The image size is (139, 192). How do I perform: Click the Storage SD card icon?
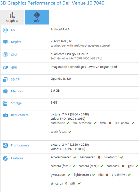[x=5, y=103]
